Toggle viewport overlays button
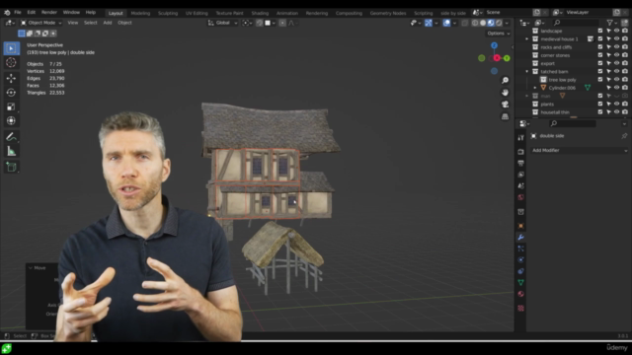 (x=446, y=23)
